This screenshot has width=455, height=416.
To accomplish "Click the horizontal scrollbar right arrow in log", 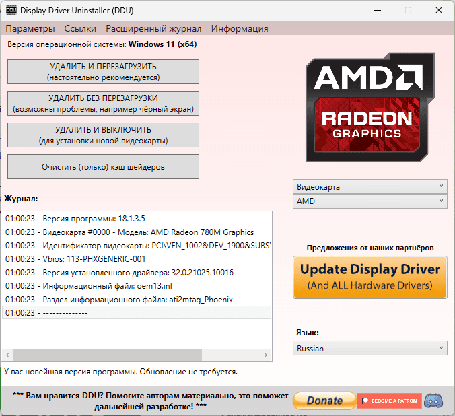I will coord(267,355).
